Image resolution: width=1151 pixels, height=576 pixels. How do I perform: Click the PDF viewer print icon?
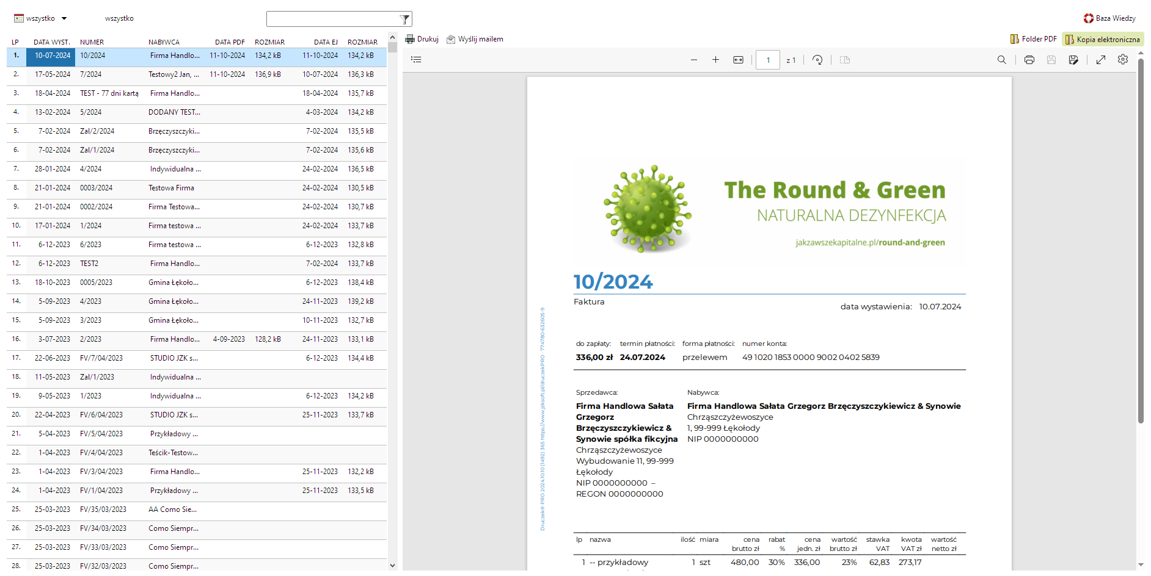tap(1029, 60)
